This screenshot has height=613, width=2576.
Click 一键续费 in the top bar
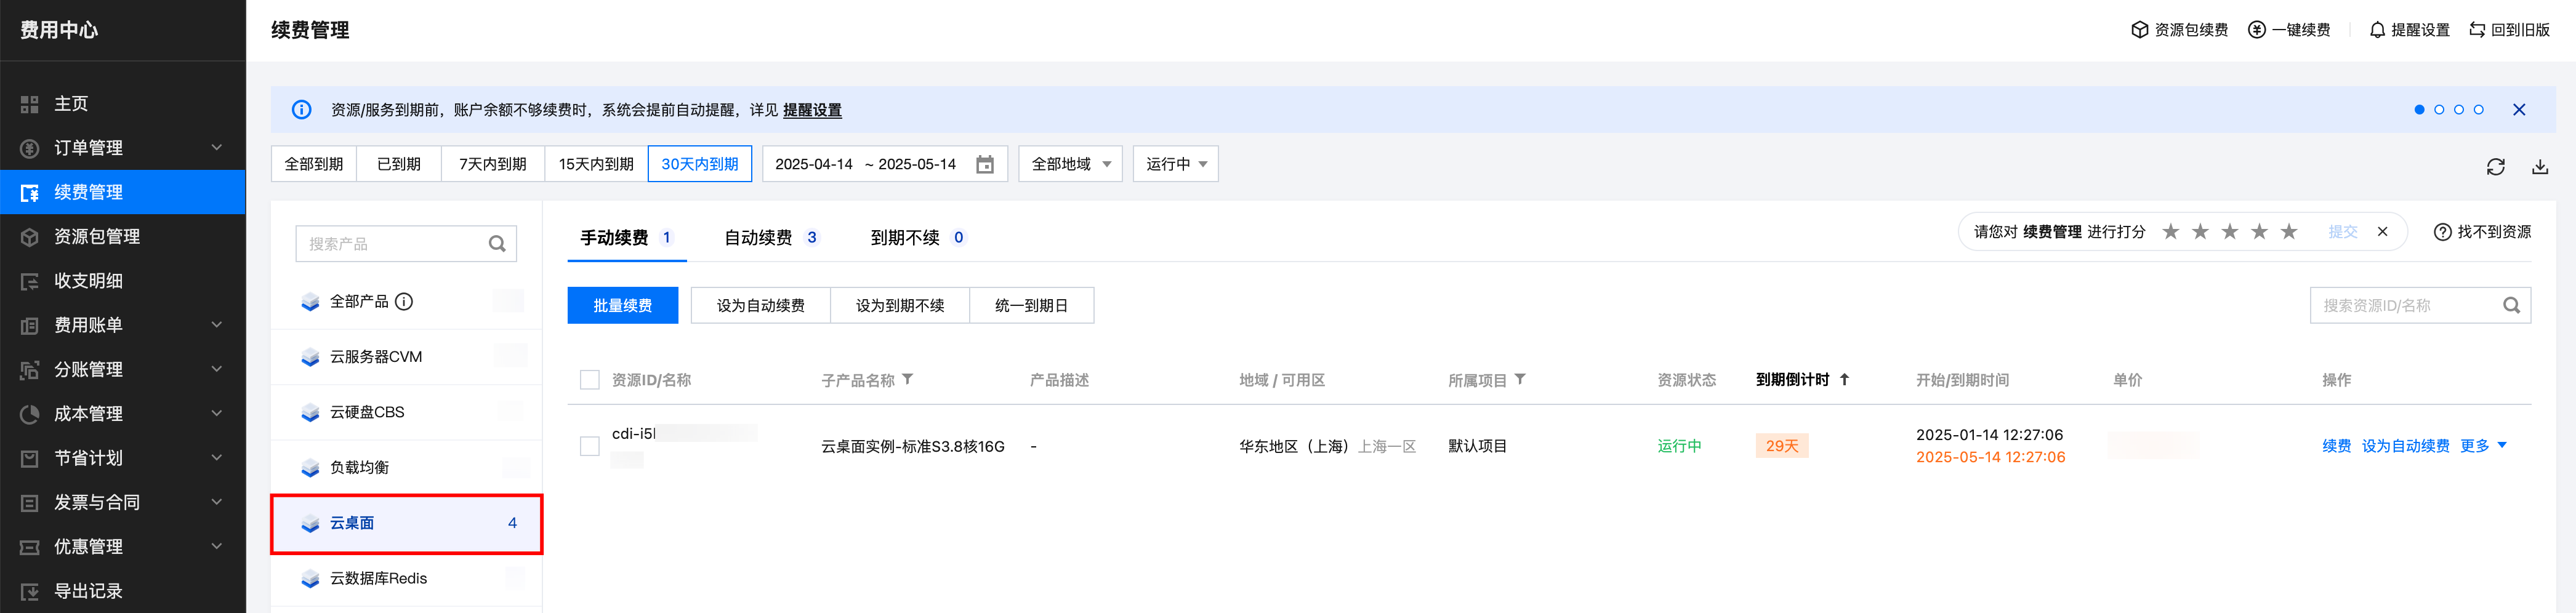pos(2289,30)
